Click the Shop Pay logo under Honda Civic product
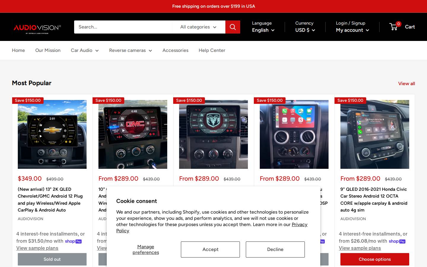Viewport: 427px width, 267px height. pos(397,241)
